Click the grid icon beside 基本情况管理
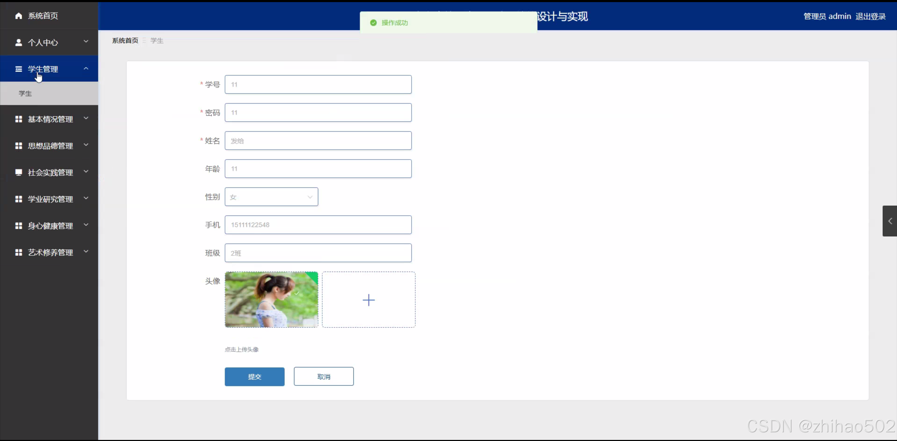This screenshot has height=441, width=897. click(x=19, y=119)
